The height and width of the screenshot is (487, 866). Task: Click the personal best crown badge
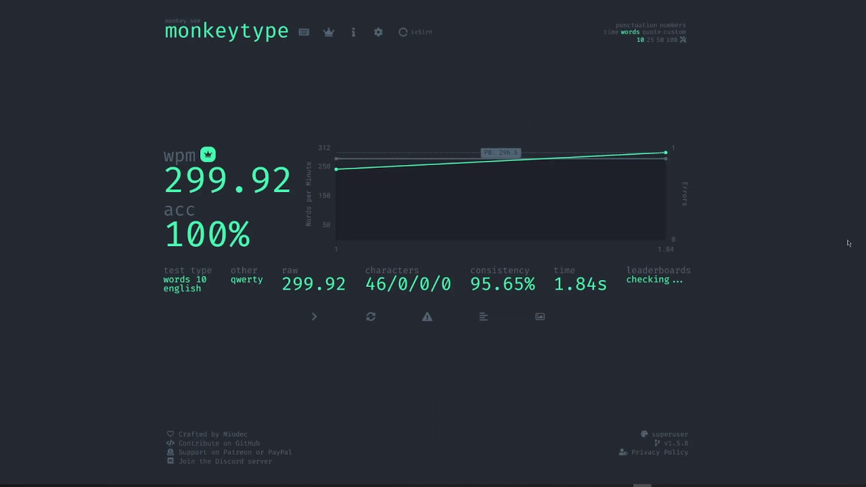coord(208,155)
